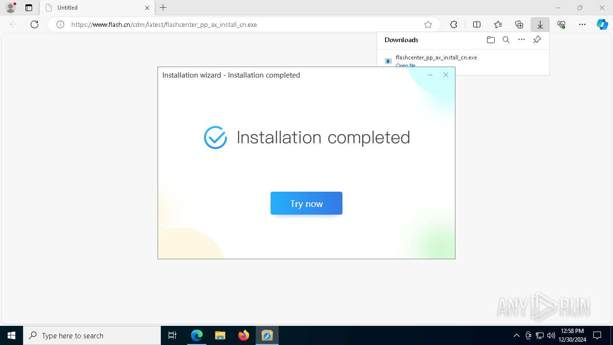Select the installer app on taskbar
The image size is (613, 345).
point(267,335)
